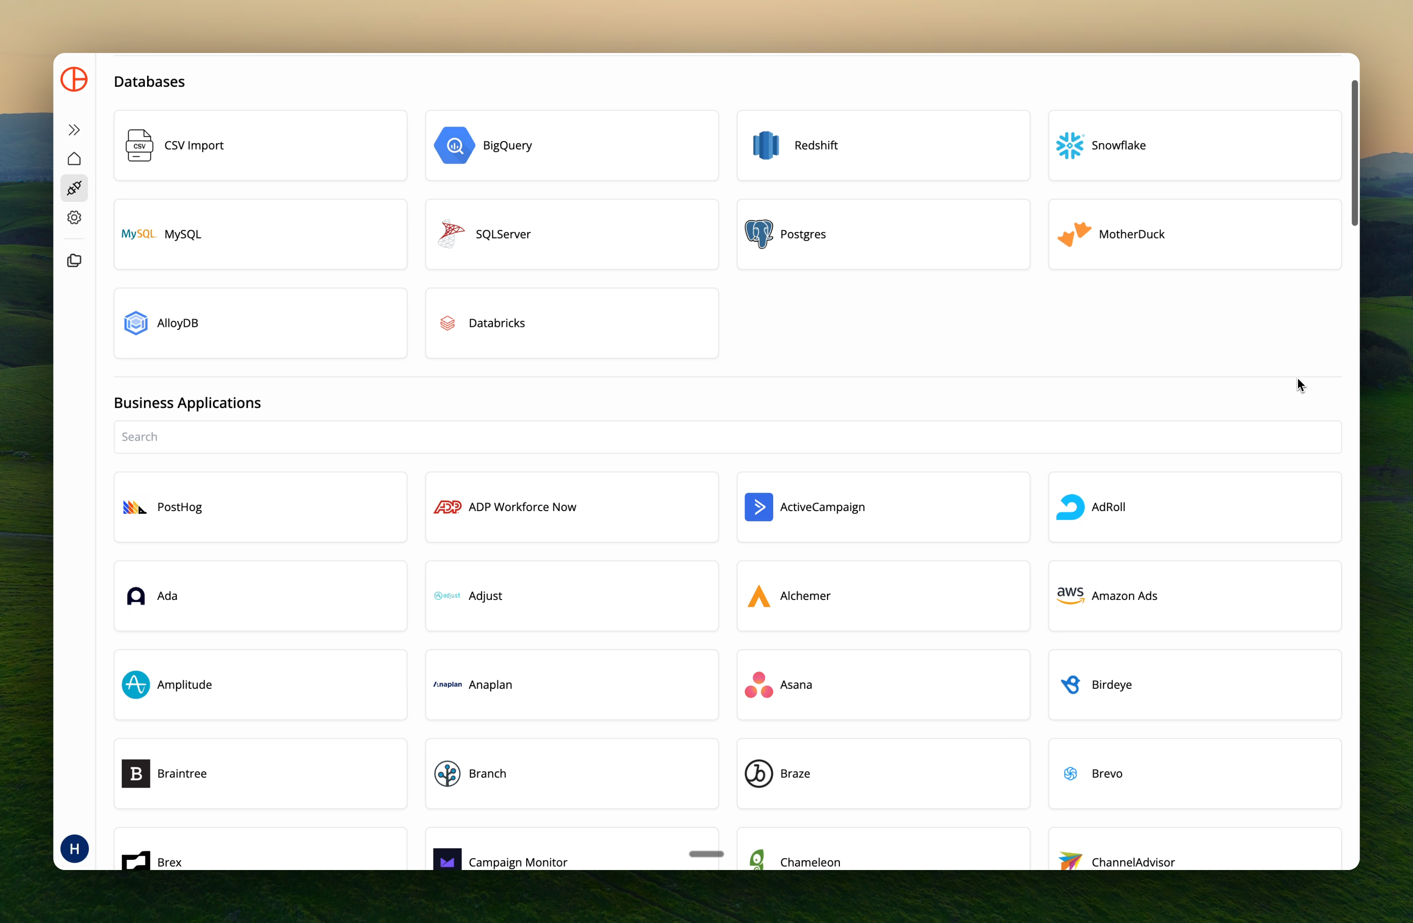1413x923 pixels.
Task: Choose the Databricks connector
Action: coord(571,323)
